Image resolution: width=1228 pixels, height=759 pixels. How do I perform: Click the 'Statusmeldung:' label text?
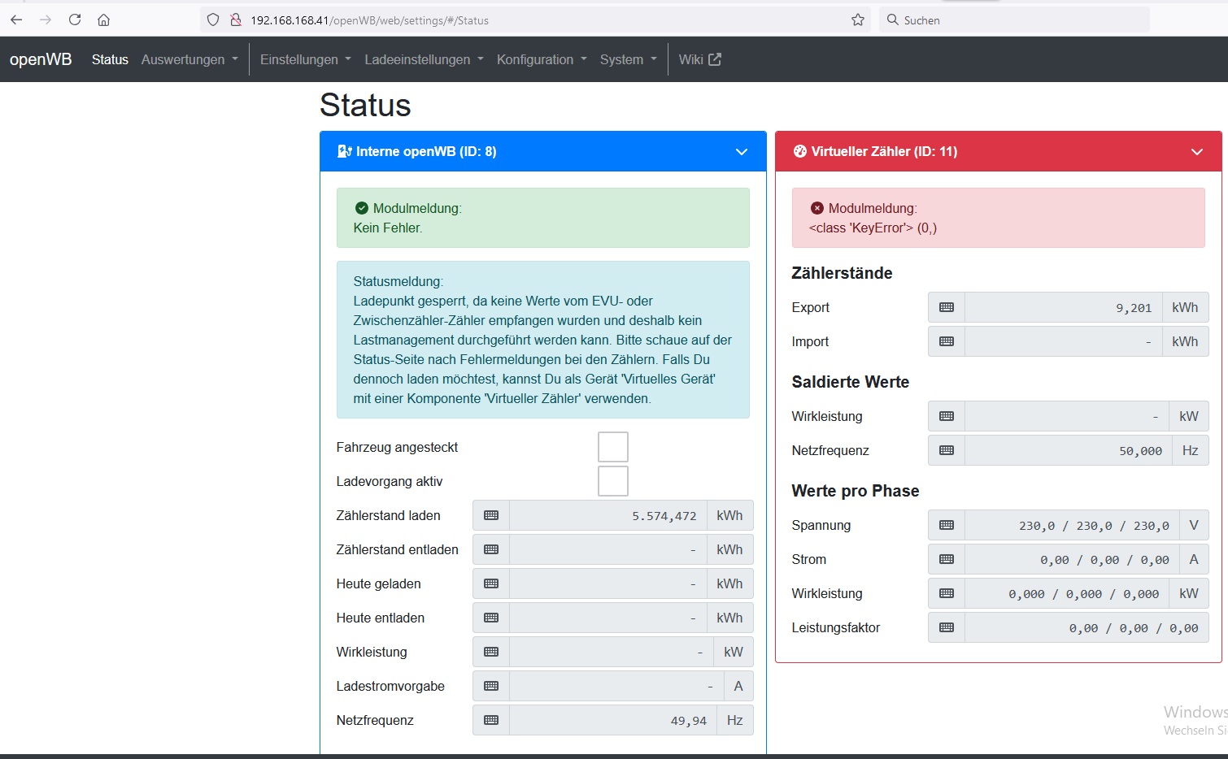(x=398, y=281)
